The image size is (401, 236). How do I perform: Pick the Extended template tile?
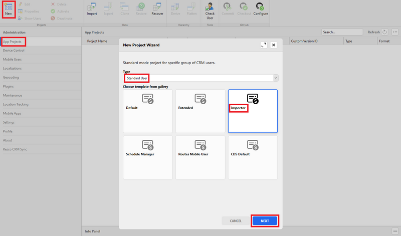pos(200,111)
